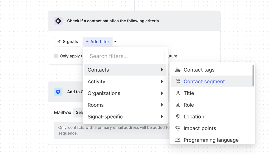This screenshot has width=268, height=154.
Task: Click the Location pin icon
Action: click(178, 117)
